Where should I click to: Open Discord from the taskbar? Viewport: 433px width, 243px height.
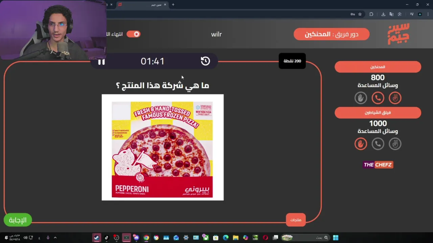click(136, 238)
